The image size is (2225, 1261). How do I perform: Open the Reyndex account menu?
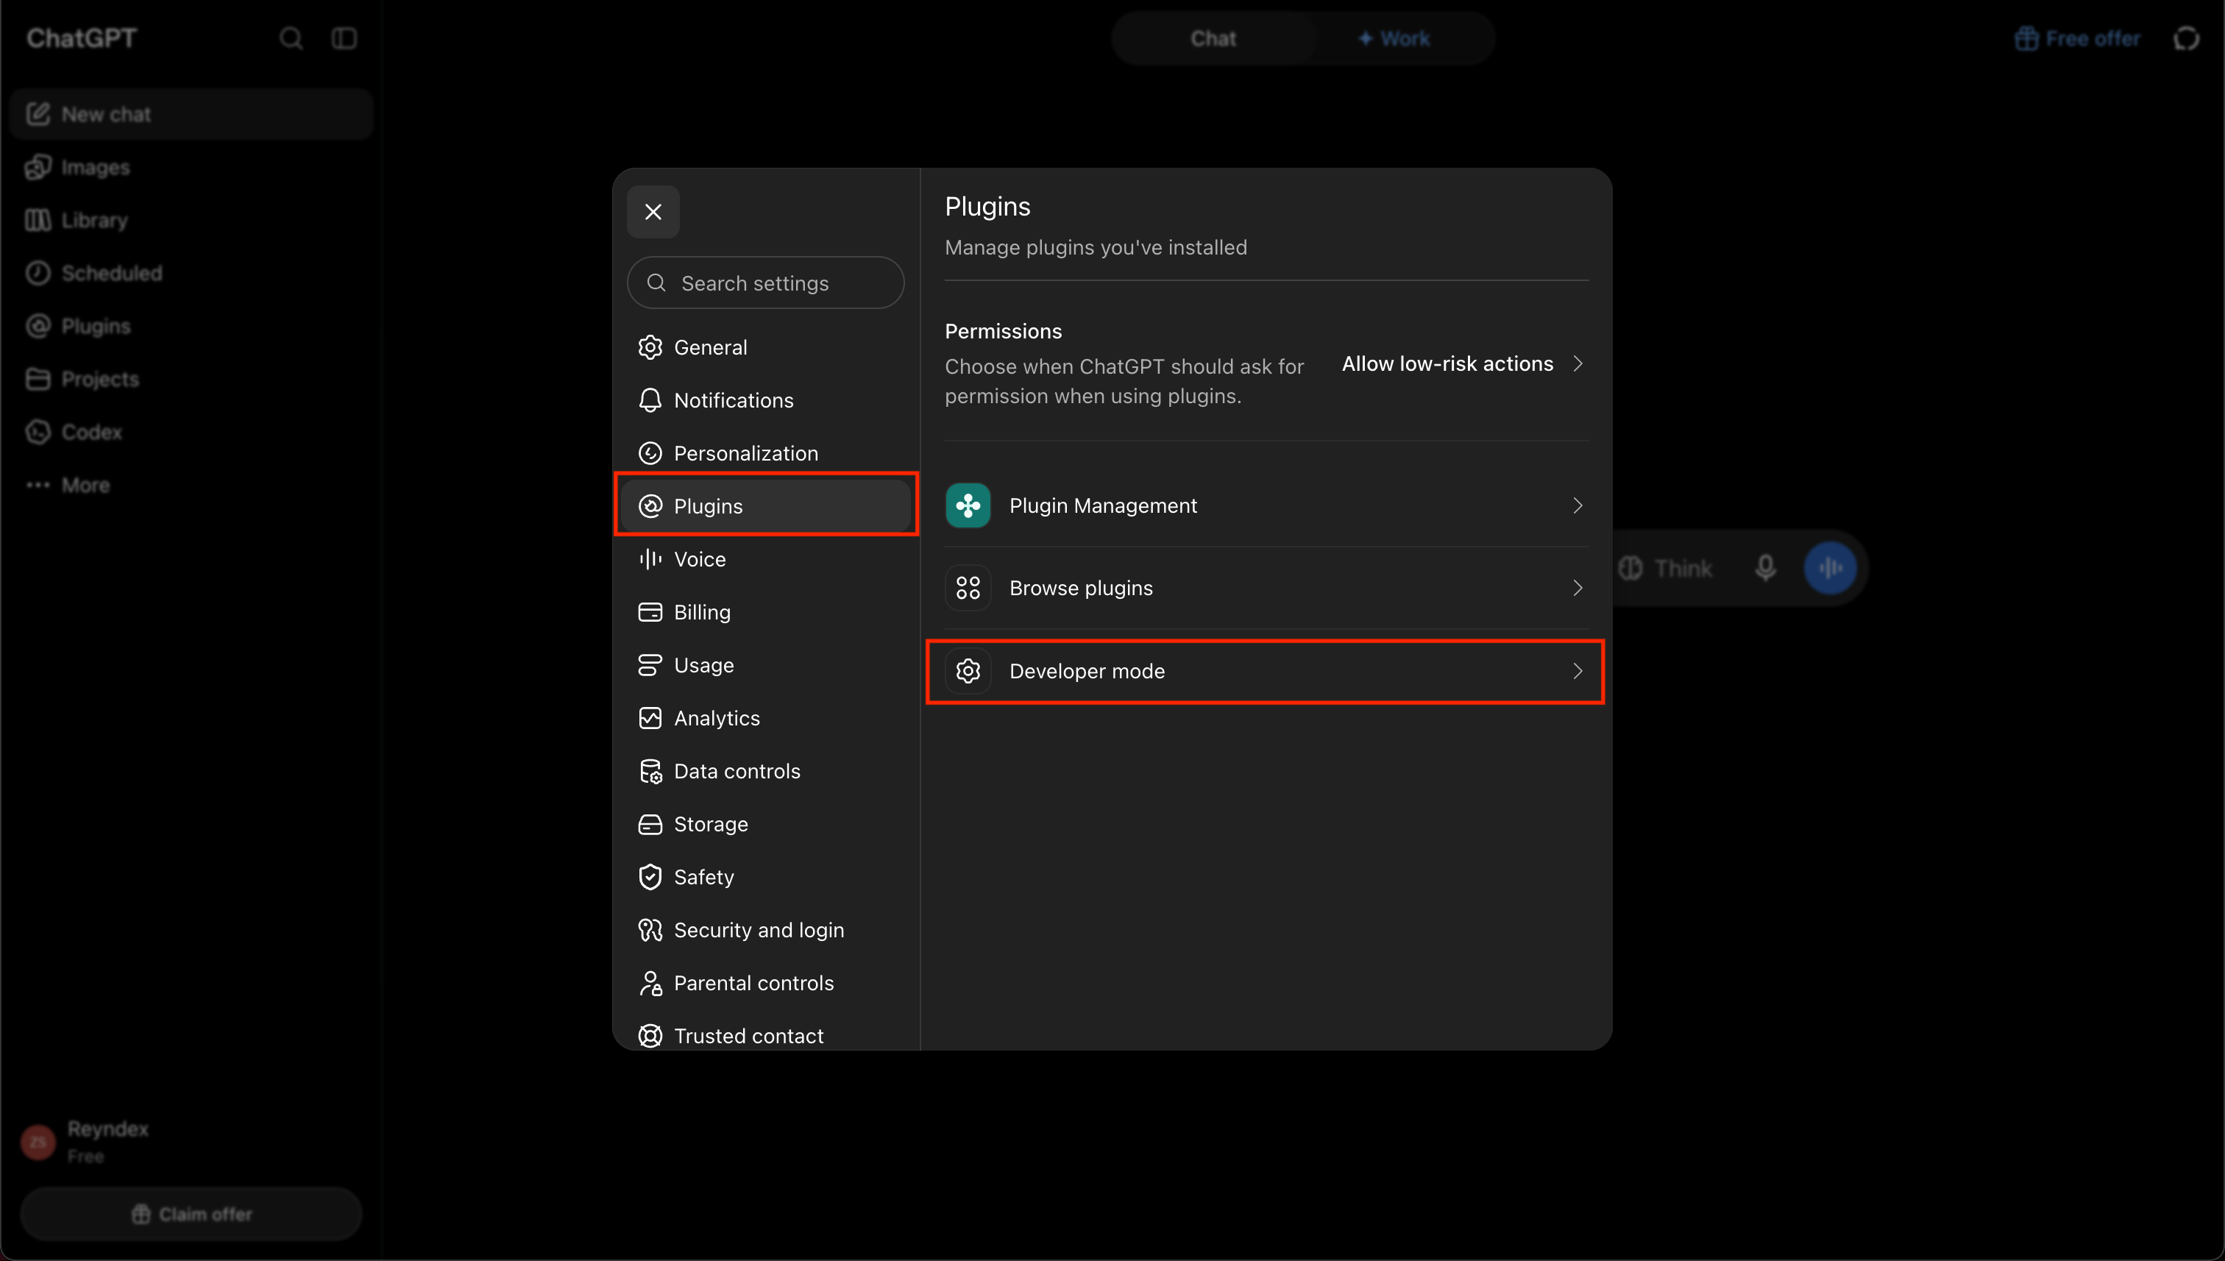coord(191,1142)
